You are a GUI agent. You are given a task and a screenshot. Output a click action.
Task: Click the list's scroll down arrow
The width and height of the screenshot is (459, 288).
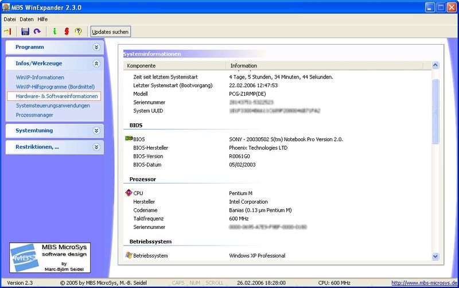pyautogui.click(x=435, y=256)
